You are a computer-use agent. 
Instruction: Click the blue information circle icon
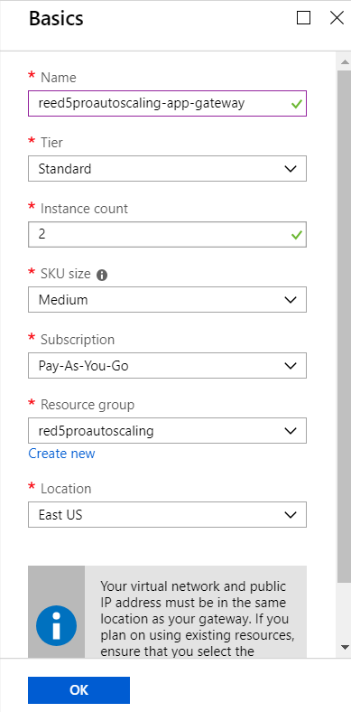56,625
